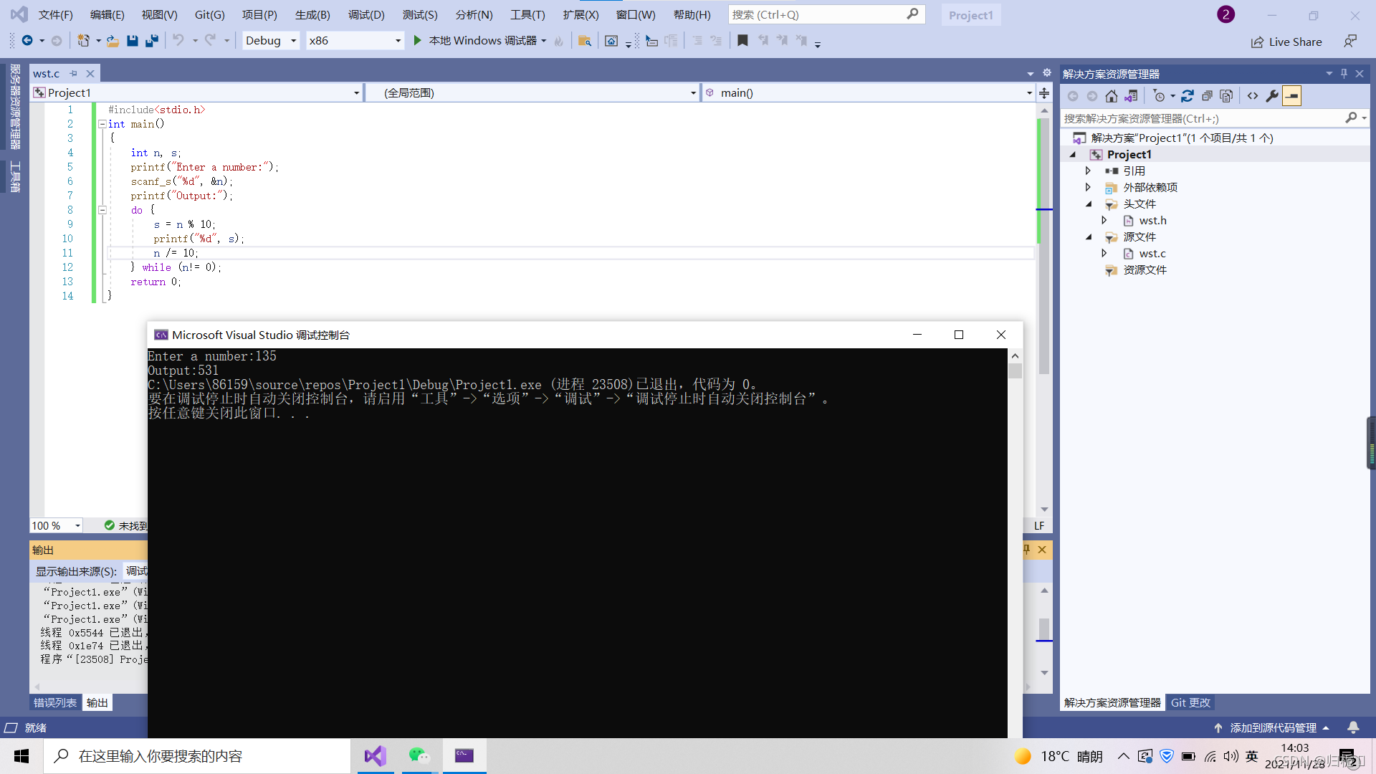Expand the 引用 node in Solution Explorer
Screen dimensions: 1376x774
pos(1088,171)
